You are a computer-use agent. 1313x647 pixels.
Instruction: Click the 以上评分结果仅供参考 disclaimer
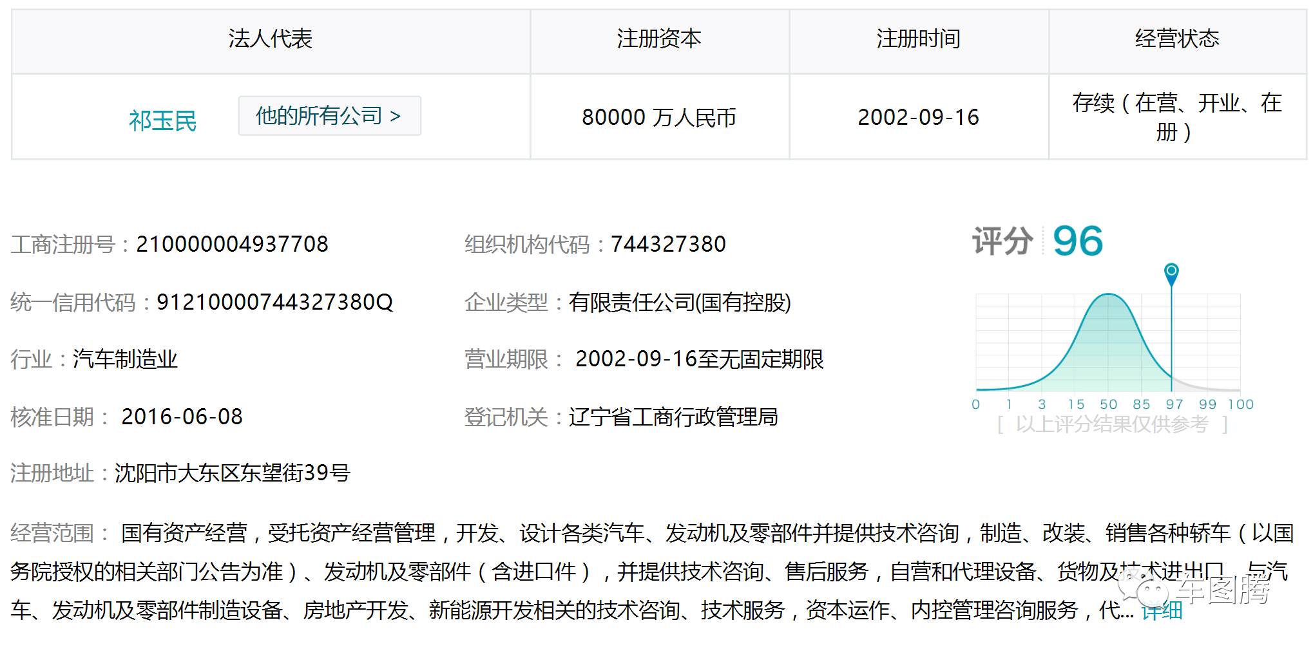pyautogui.click(x=1112, y=424)
